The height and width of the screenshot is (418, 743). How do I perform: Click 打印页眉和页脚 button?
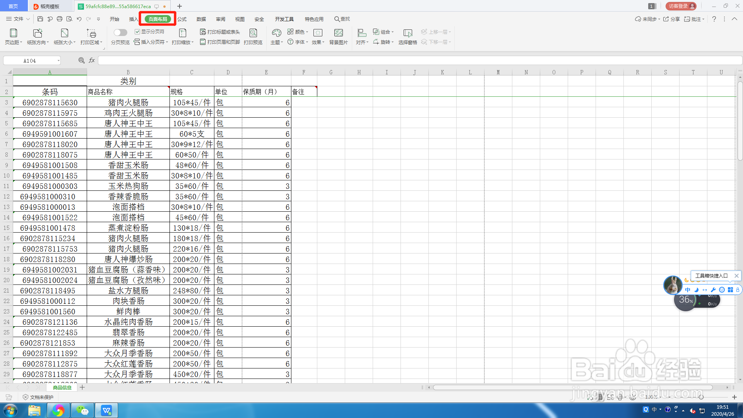click(220, 42)
